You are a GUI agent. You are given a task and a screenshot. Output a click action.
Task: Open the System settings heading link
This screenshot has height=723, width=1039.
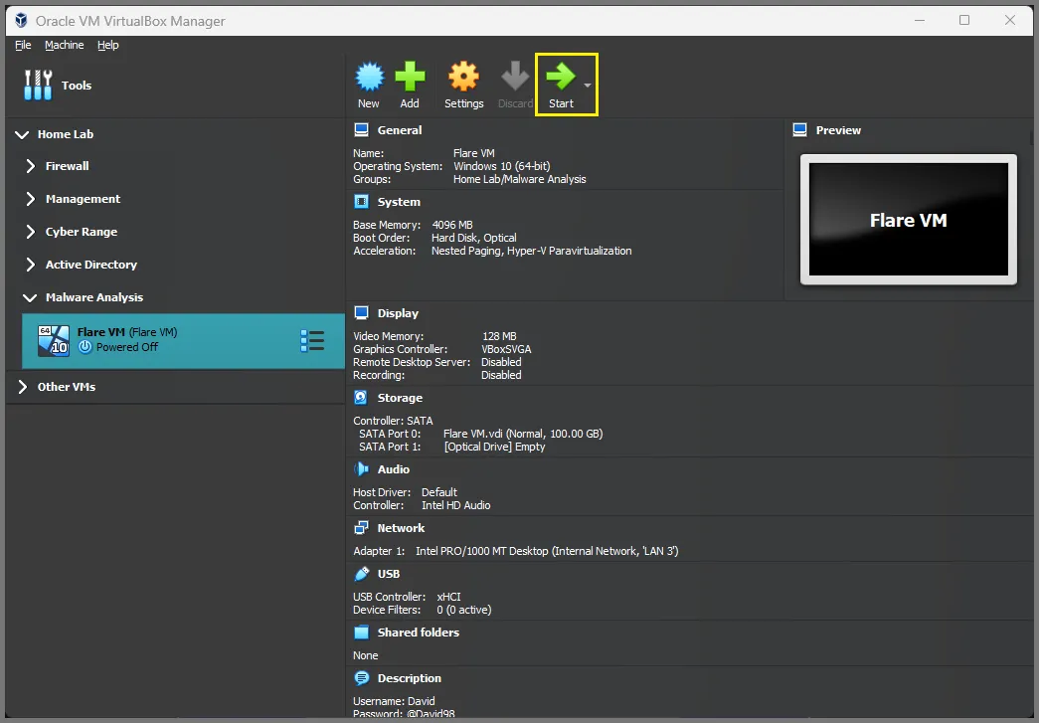click(399, 202)
